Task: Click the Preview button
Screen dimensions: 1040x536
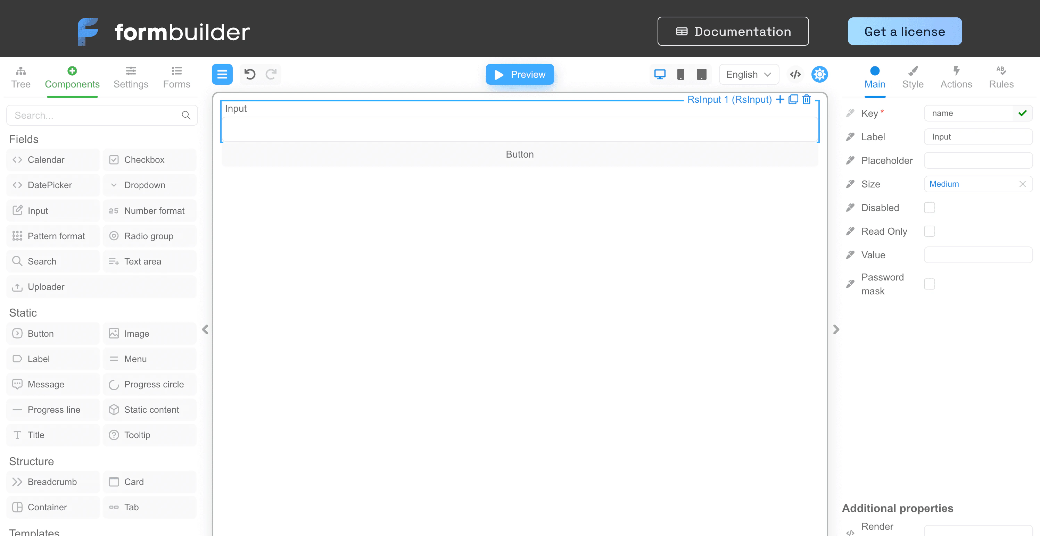Action: coord(520,74)
